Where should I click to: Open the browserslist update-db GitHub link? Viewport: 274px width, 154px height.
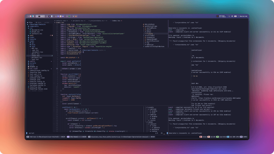tap(219, 98)
